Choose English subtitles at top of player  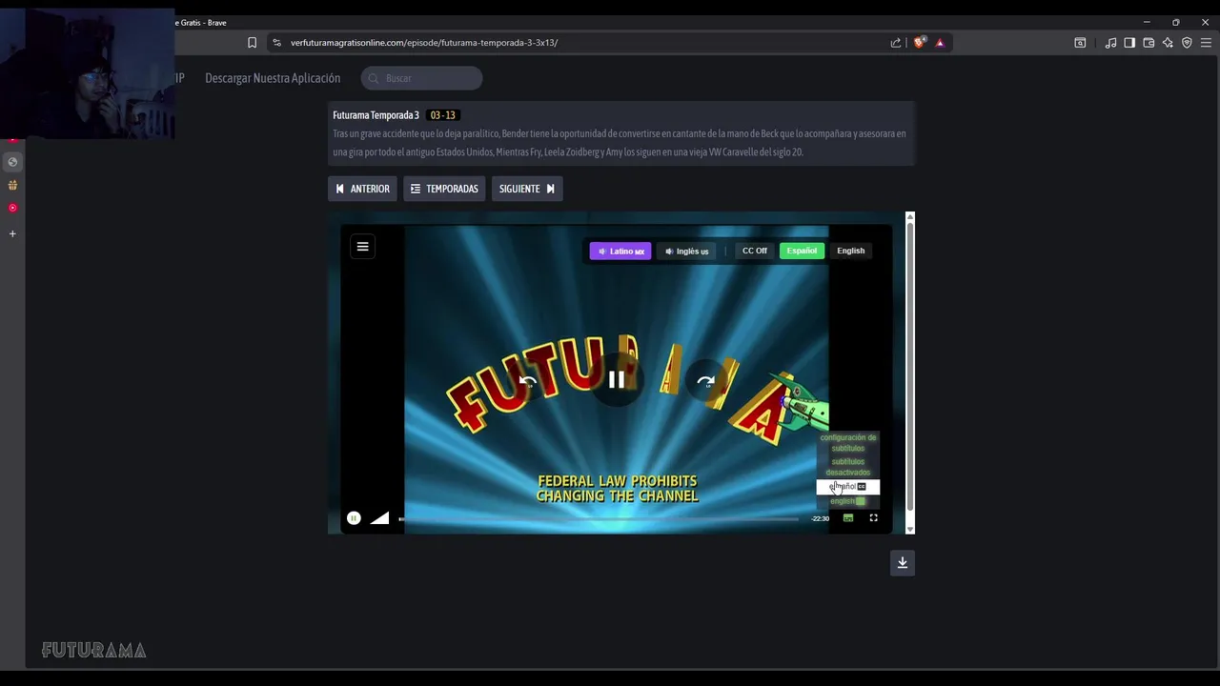tap(850, 251)
